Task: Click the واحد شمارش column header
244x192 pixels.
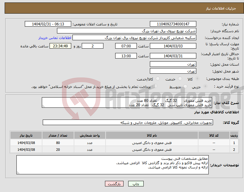Action: [x=90, y=135]
